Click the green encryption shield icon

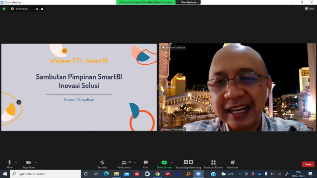click(x=4, y=9)
